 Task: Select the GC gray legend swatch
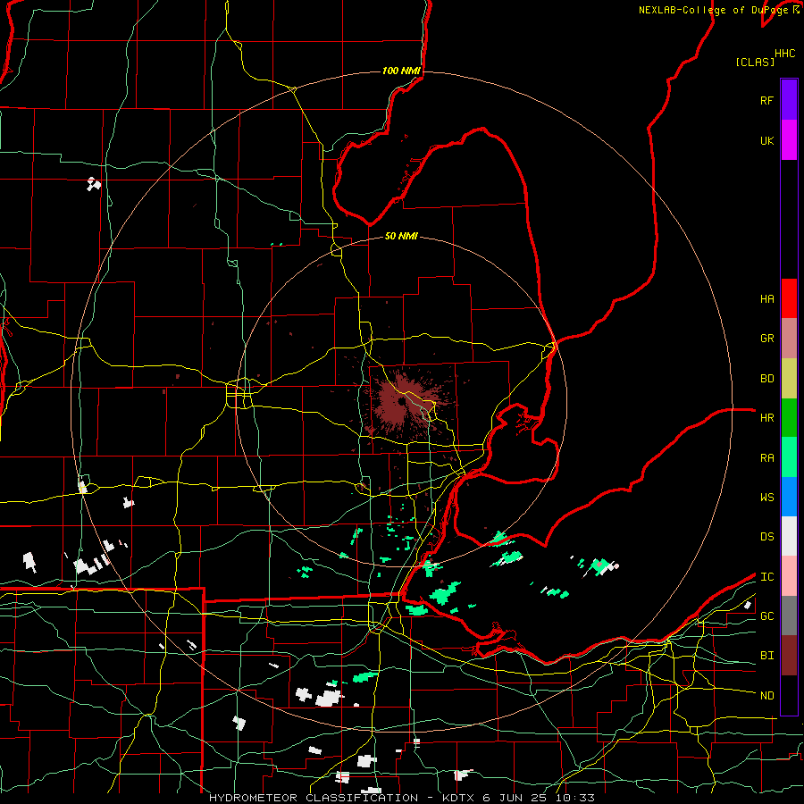[x=789, y=616]
